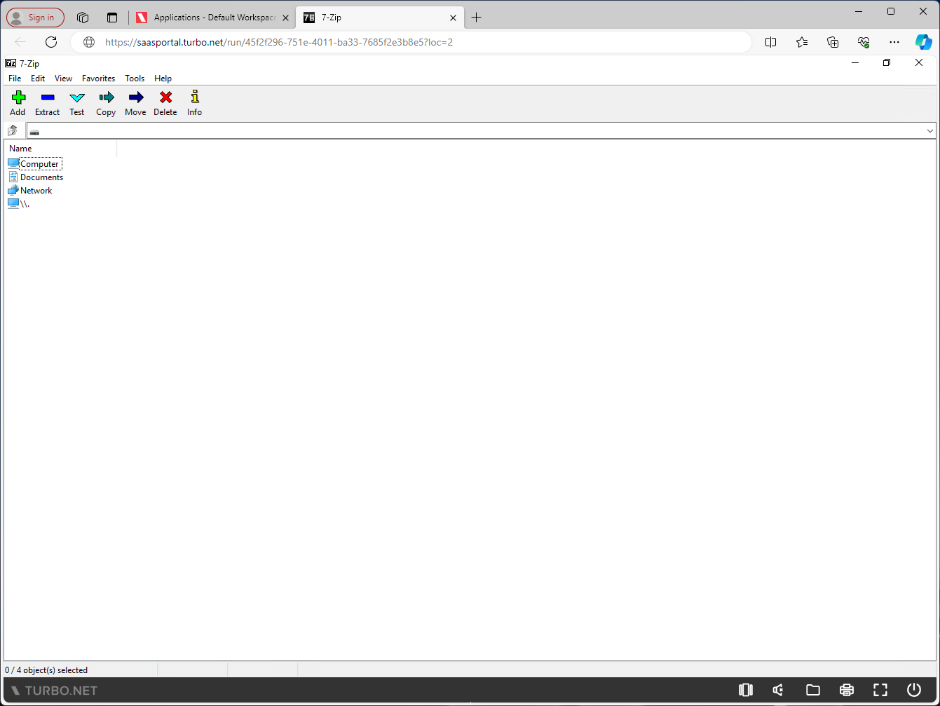
Task: Open the file transfer folder icon
Action: coord(813,690)
